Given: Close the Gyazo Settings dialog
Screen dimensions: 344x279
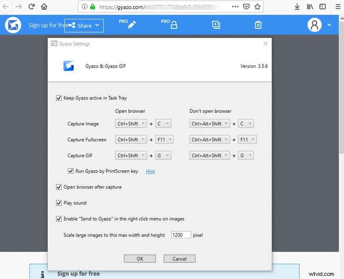Looking at the screenshot, I should tap(265, 44).
